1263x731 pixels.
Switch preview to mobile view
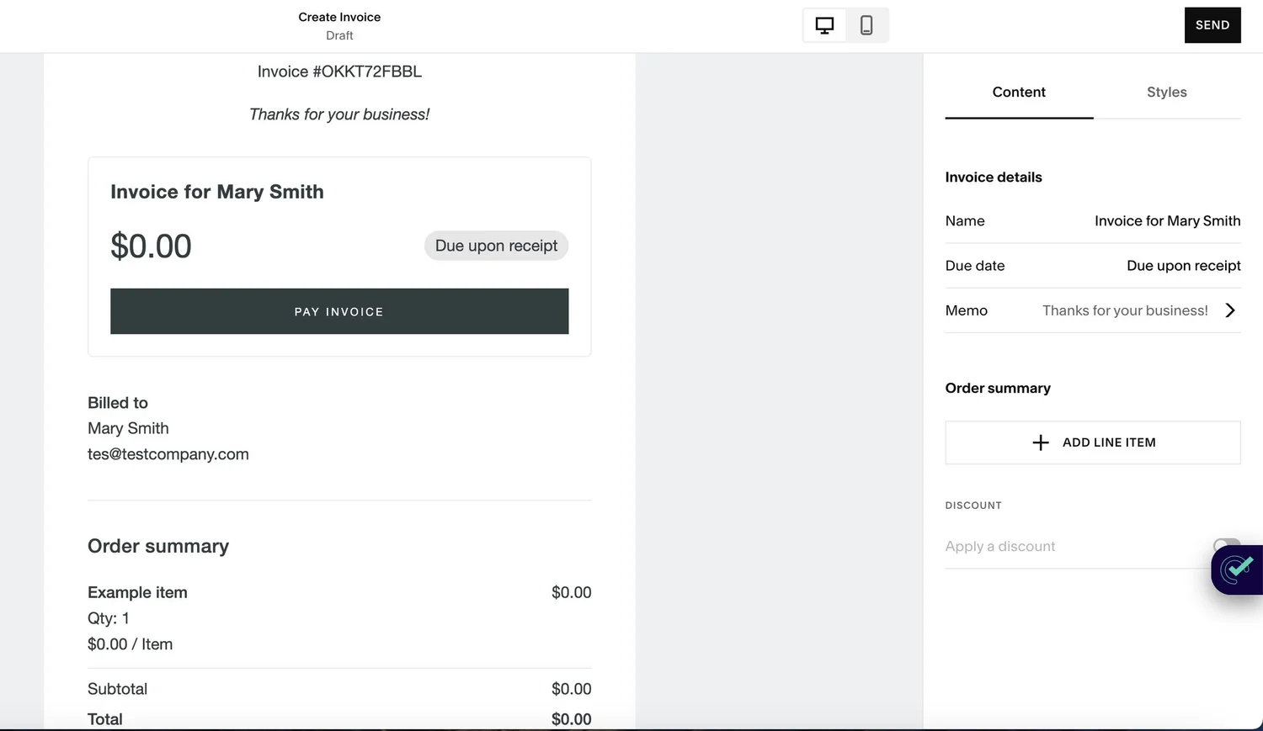[866, 25]
